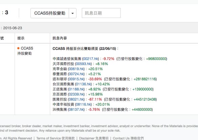This screenshot has height=140, width=198.
Task: Open stock link 01188.hk
Action: pyautogui.click(x=76, y=89)
